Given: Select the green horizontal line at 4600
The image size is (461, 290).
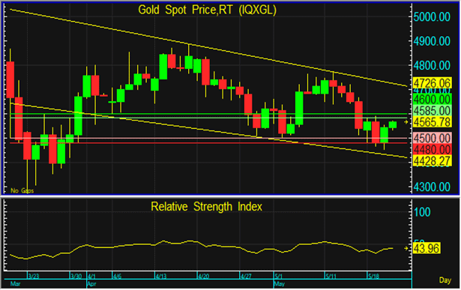Looking at the screenshot, I should click(208, 114).
